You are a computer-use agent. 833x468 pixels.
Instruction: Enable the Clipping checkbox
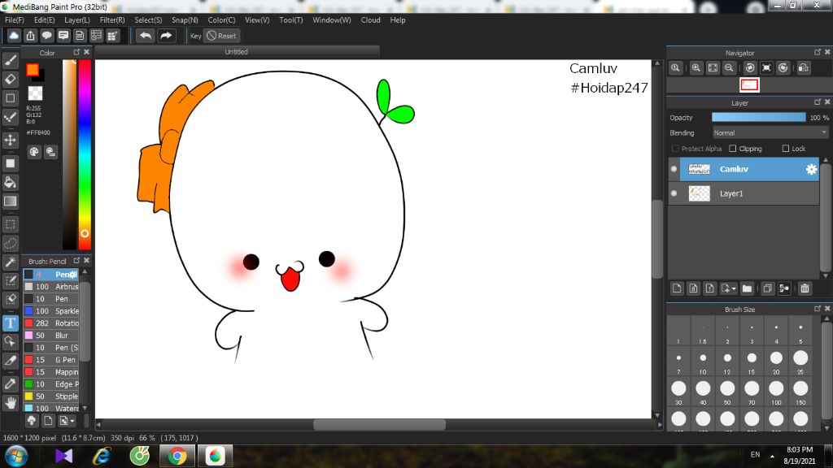pyautogui.click(x=733, y=149)
